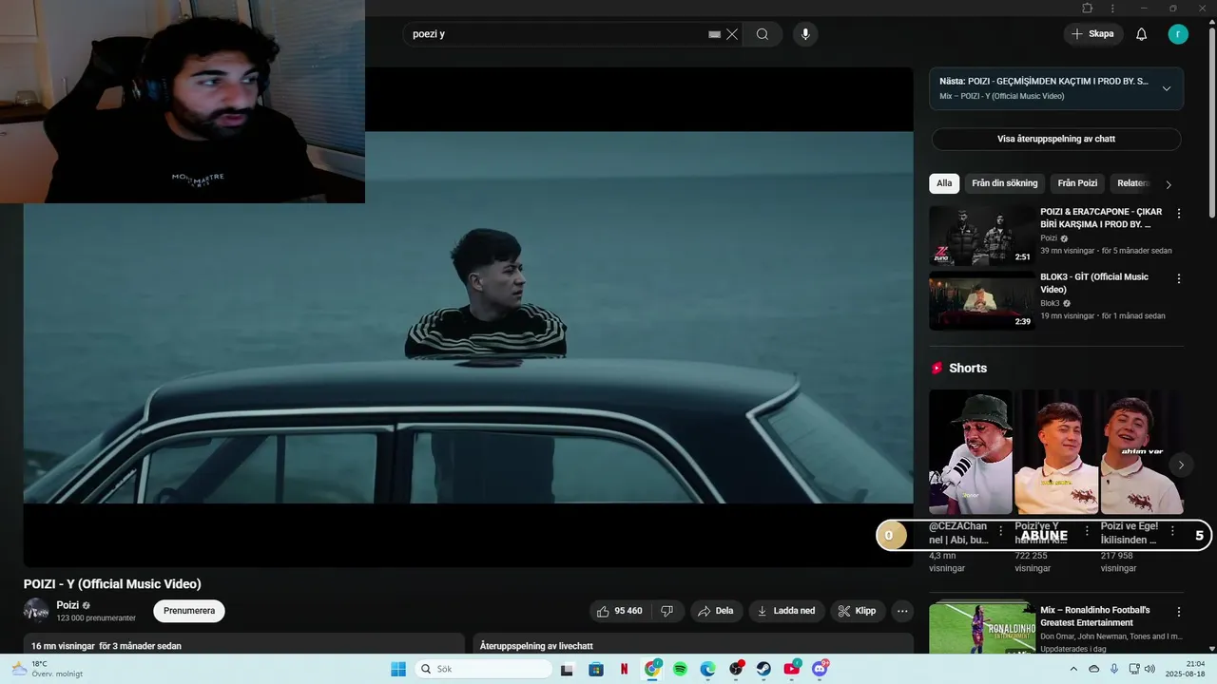
Task: Switch to Chrome in the taskbar
Action: pyautogui.click(x=652, y=669)
